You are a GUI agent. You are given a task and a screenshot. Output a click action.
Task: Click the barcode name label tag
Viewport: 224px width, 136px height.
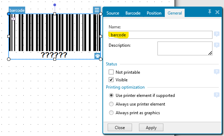[17, 10]
